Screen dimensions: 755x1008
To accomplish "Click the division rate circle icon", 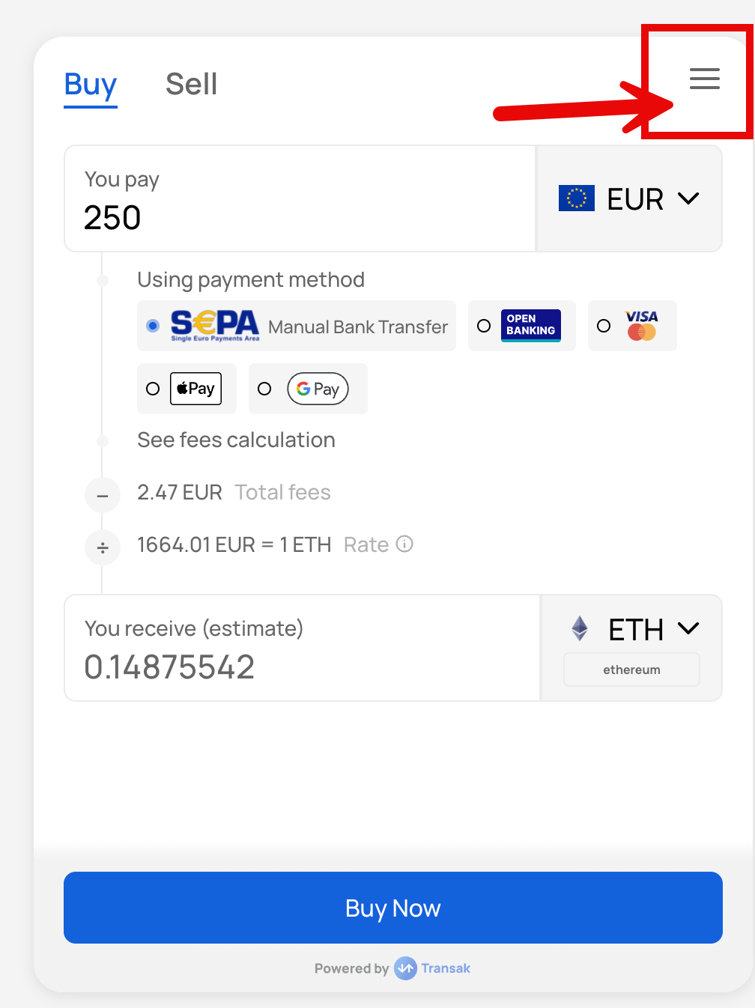I will click(103, 547).
